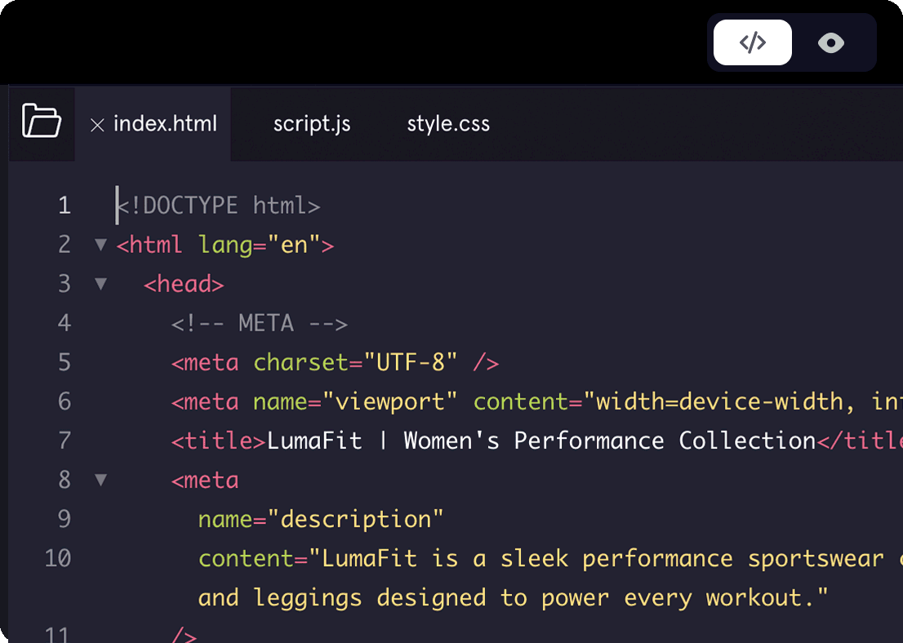This screenshot has height=643, width=903.
Task: Close the index.html tab
Action: (x=97, y=125)
